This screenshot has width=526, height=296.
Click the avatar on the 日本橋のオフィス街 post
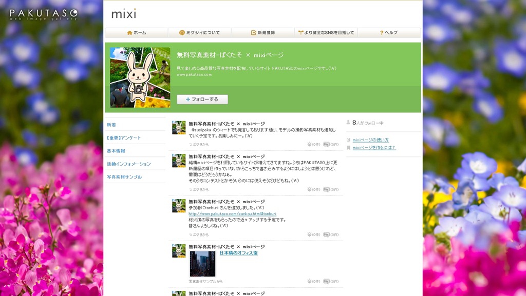click(x=179, y=251)
